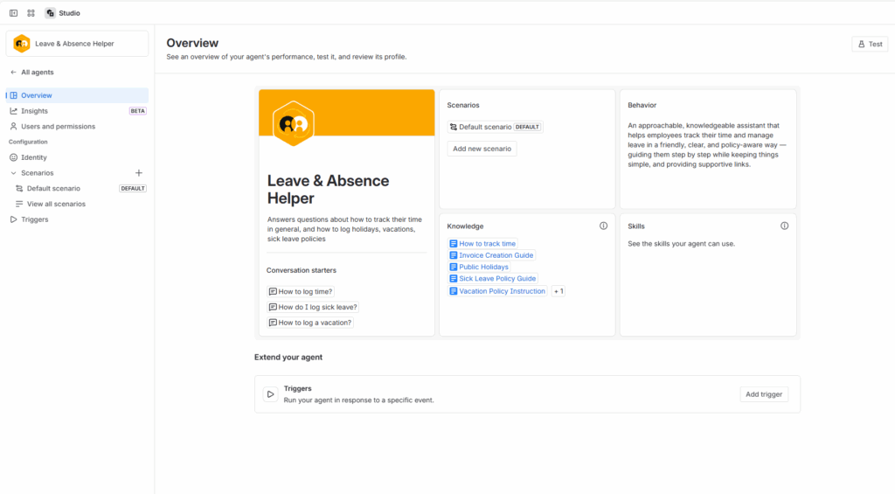Click the plus icon beside Scenarios
895x494 pixels.
coord(138,173)
